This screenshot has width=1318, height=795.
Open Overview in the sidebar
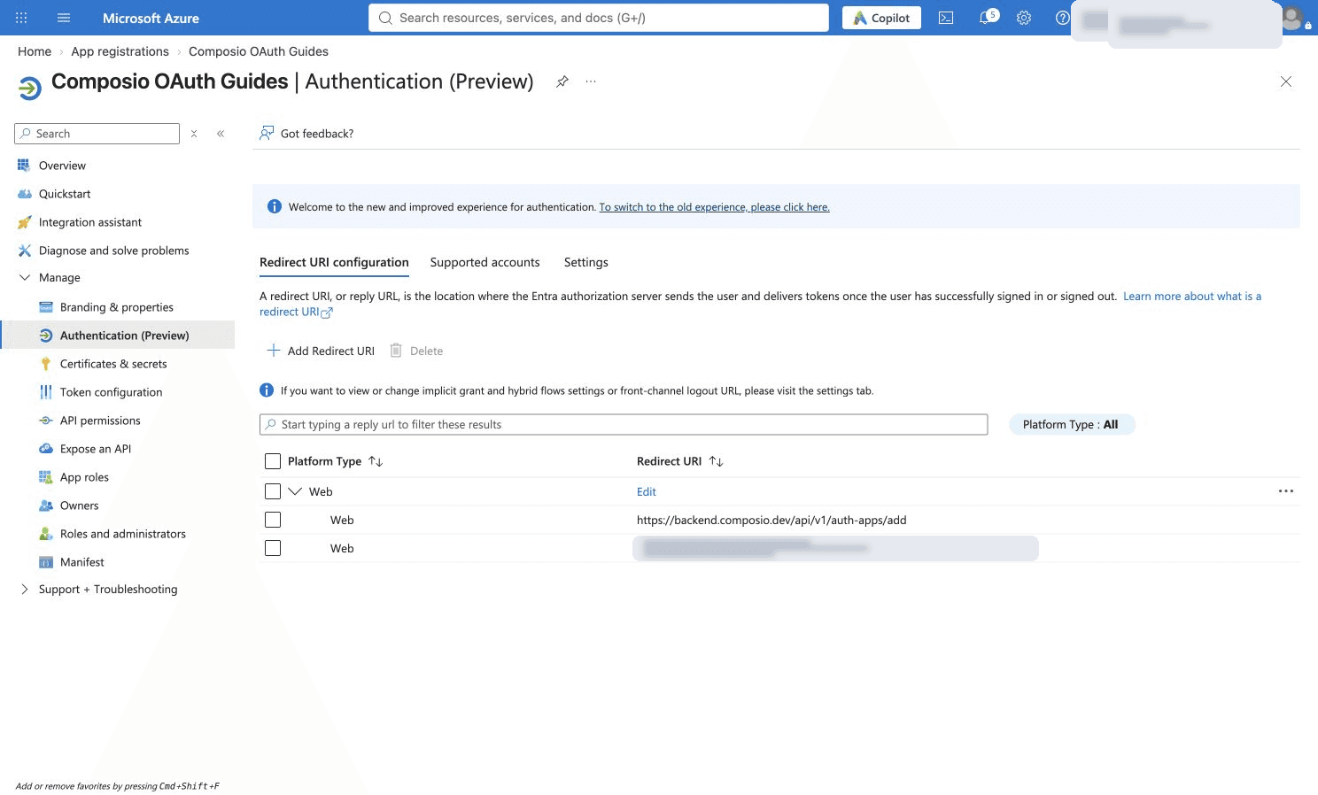(x=62, y=166)
